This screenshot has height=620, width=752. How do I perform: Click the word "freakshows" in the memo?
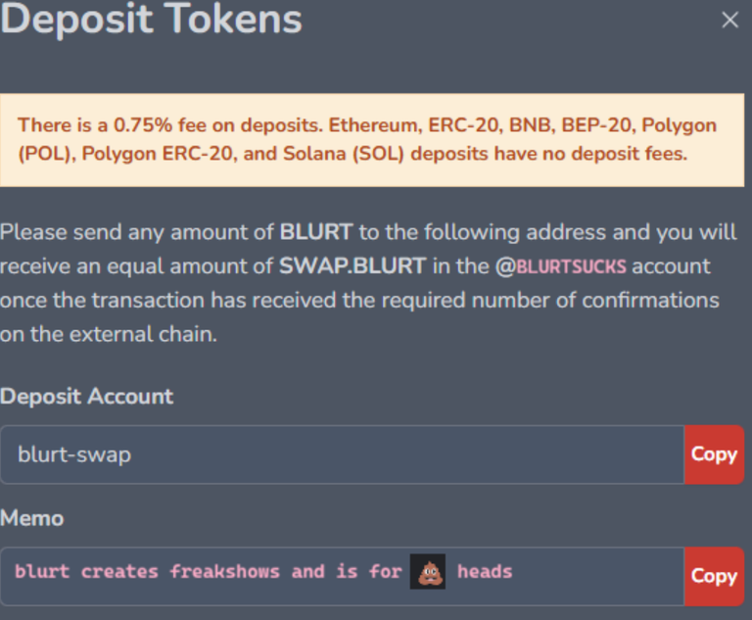coord(224,571)
